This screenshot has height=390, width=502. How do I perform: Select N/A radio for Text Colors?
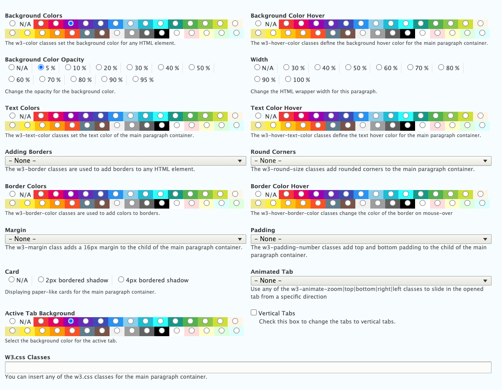[12, 115]
